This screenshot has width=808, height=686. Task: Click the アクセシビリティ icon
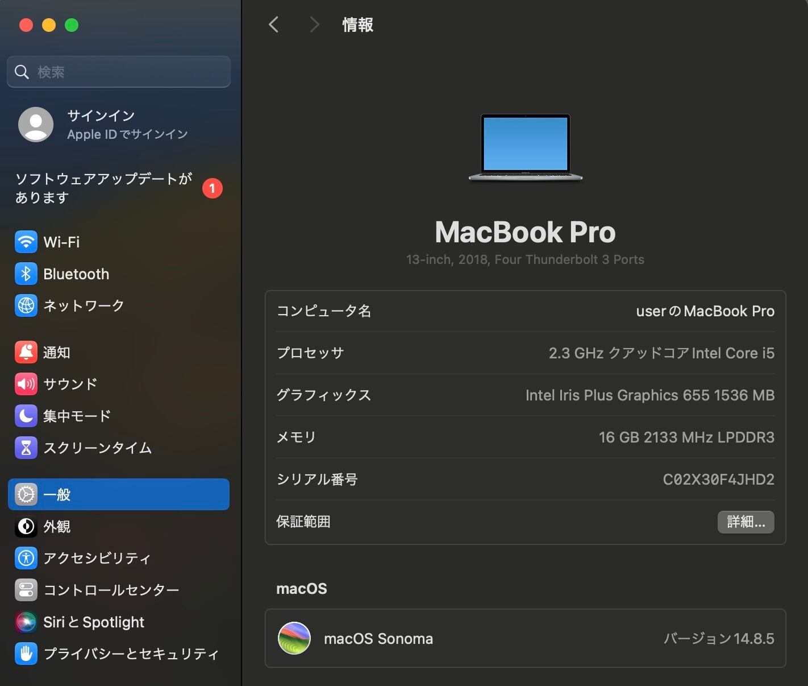26,558
